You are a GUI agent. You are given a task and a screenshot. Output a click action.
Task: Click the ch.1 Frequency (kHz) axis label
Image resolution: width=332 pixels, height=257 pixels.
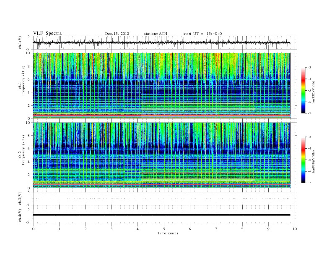coord(22,81)
